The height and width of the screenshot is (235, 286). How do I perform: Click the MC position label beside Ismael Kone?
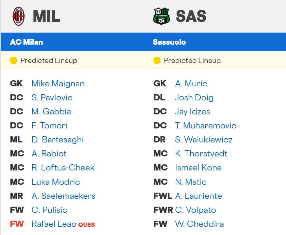click(160, 168)
